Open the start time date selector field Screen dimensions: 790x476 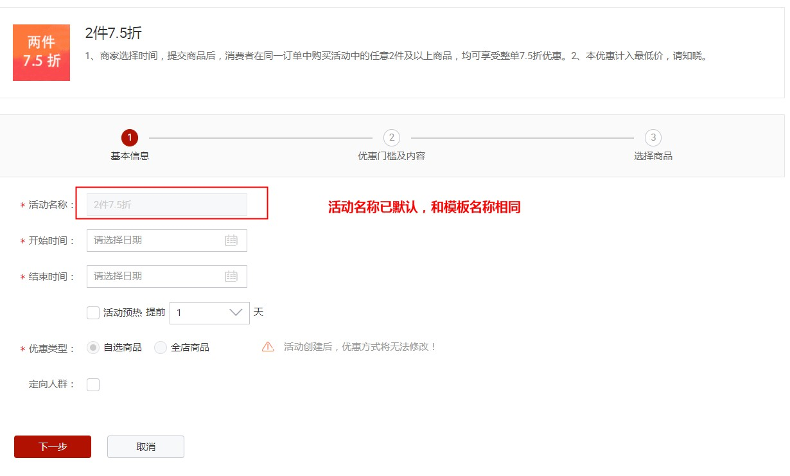pos(161,240)
